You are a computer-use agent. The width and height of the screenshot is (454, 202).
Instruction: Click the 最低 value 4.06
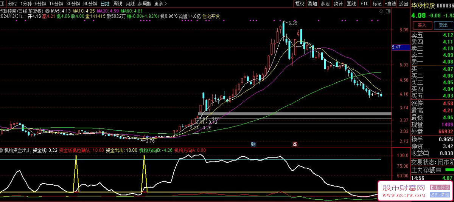448,117
